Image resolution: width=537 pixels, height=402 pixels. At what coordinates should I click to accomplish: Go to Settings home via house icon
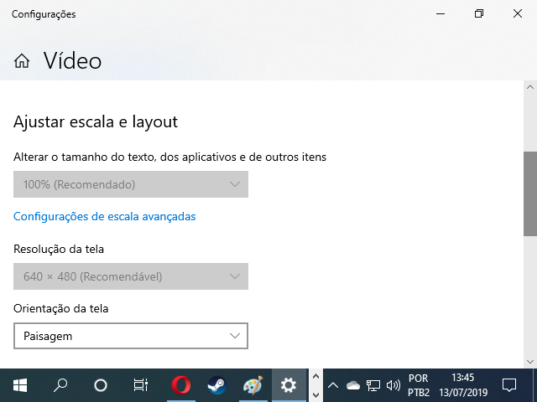pos(22,61)
